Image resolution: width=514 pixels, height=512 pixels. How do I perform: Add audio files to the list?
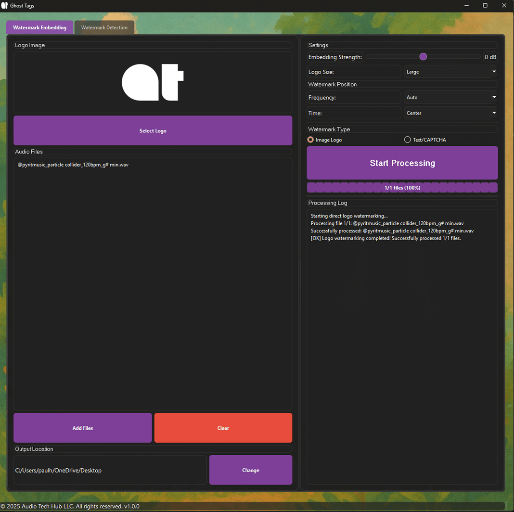click(82, 428)
